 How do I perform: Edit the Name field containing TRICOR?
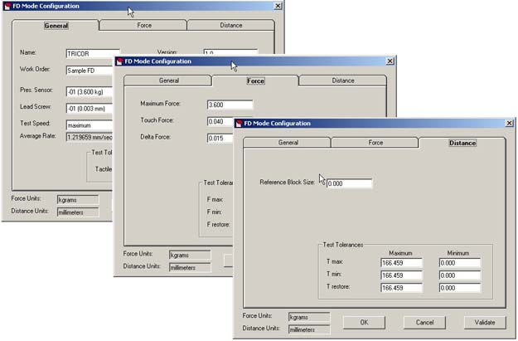pos(93,54)
